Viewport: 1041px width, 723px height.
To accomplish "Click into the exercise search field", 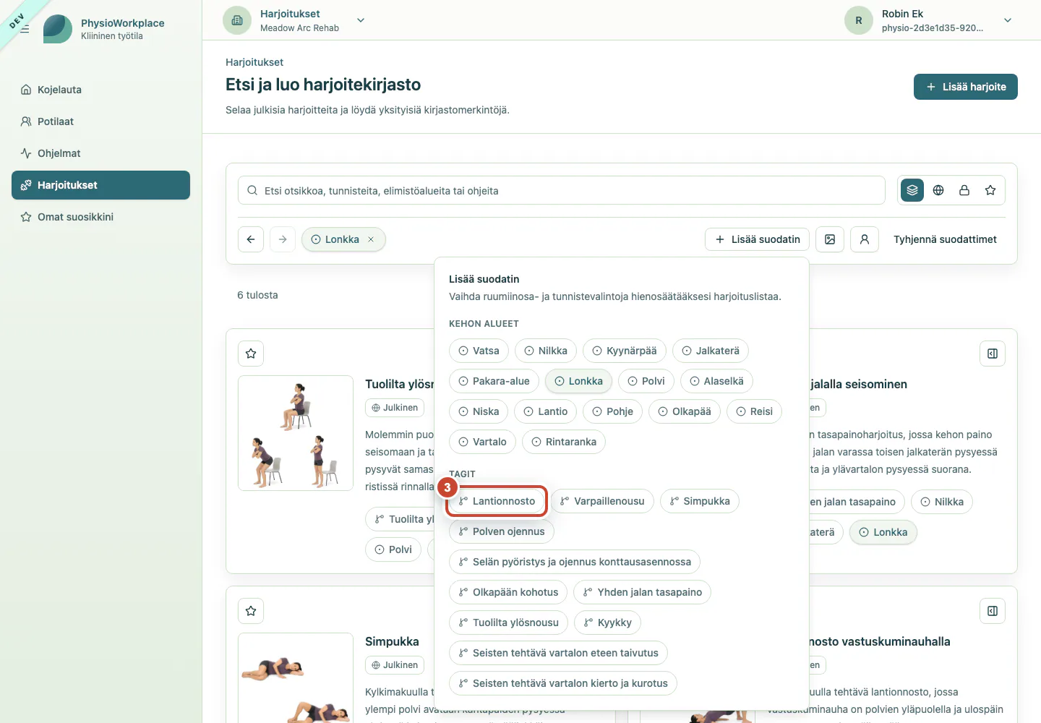I will coord(562,190).
